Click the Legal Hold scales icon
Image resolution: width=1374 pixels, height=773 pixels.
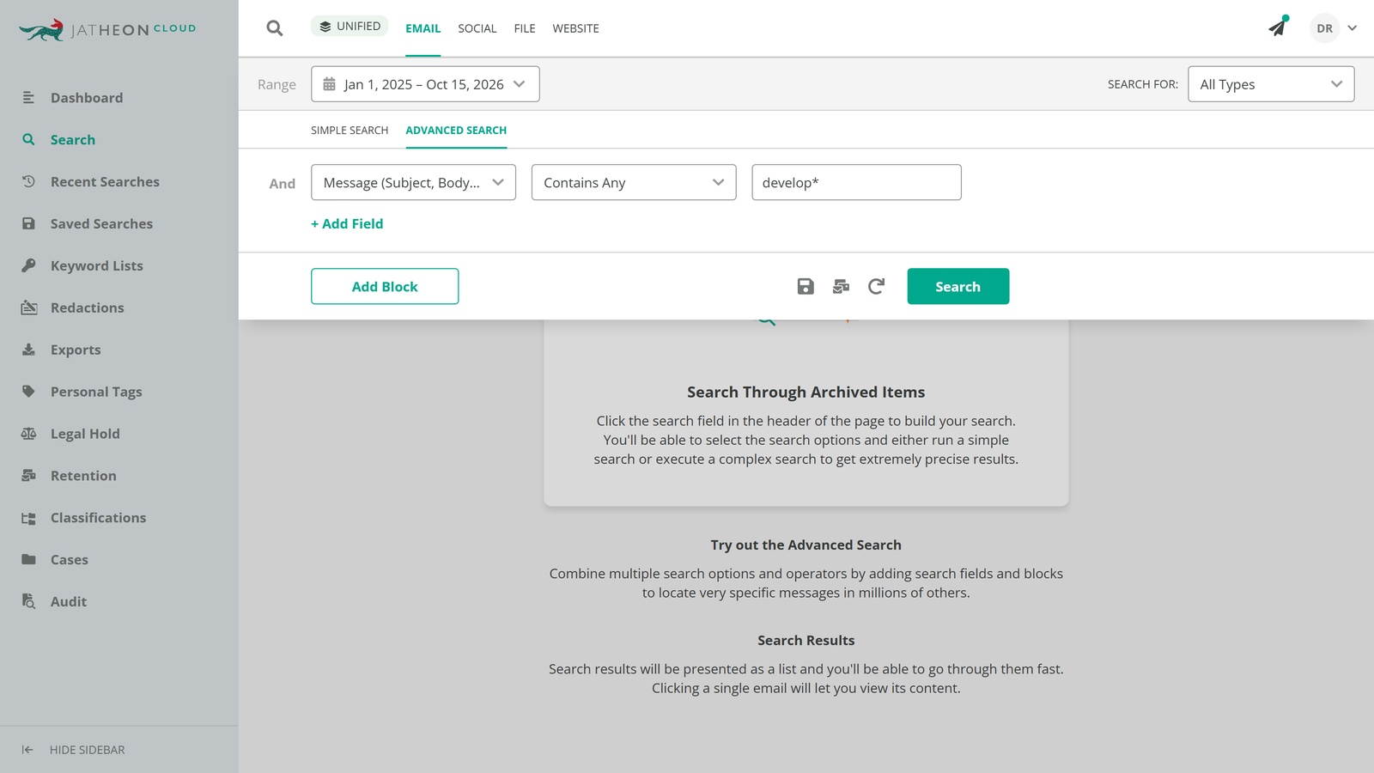coord(28,434)
